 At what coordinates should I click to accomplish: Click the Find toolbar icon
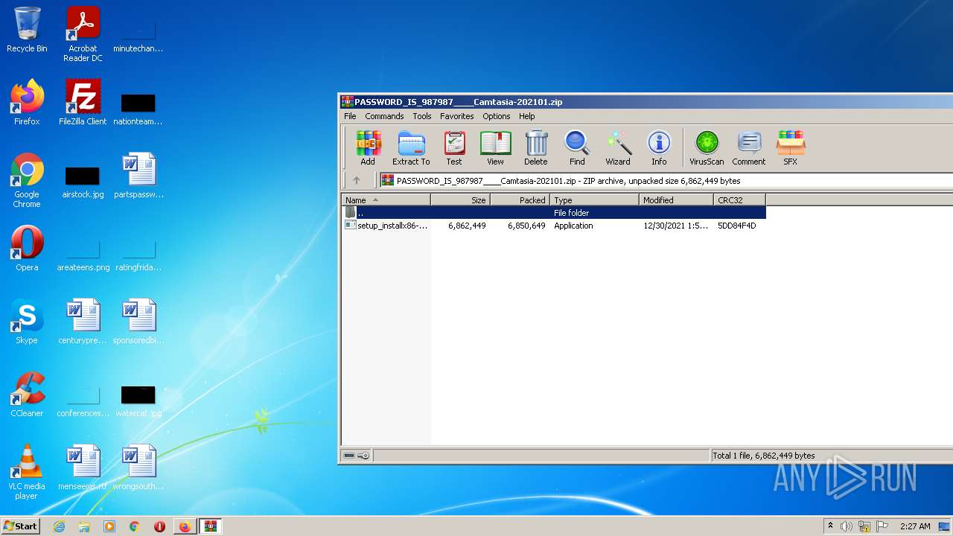tap(577, 147)
